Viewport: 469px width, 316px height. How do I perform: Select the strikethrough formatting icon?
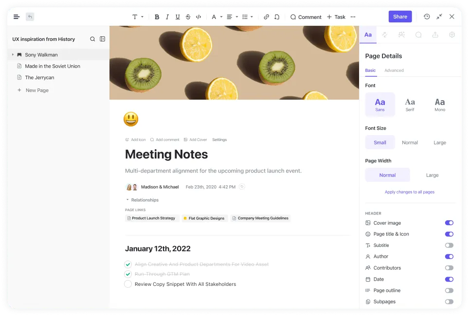[188, 17]
